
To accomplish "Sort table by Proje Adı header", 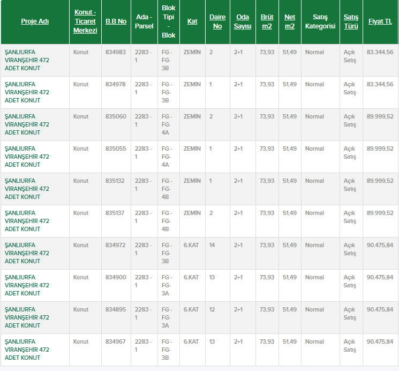I will [35, 21].
